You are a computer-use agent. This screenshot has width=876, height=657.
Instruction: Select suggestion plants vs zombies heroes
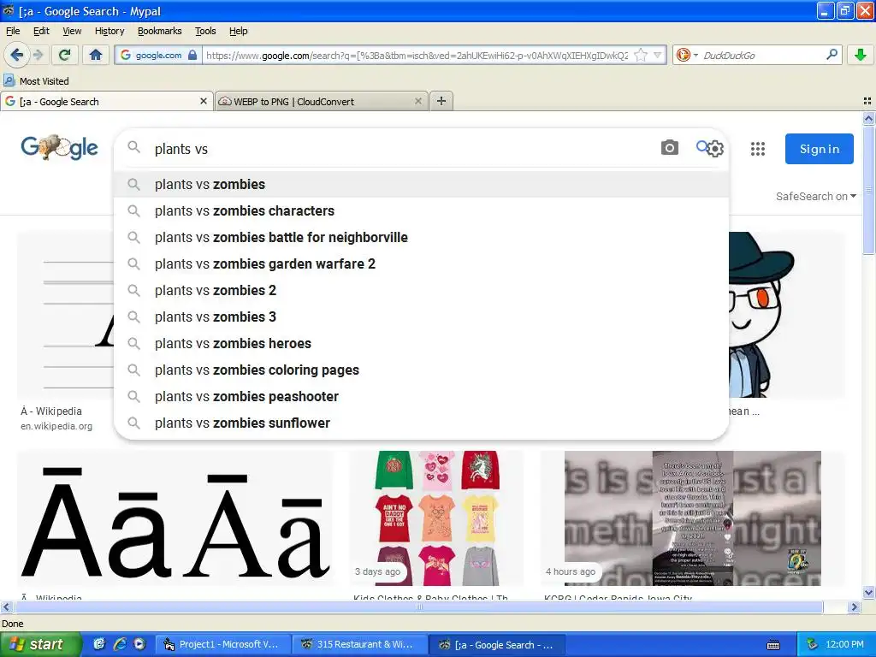coord(421,344)
